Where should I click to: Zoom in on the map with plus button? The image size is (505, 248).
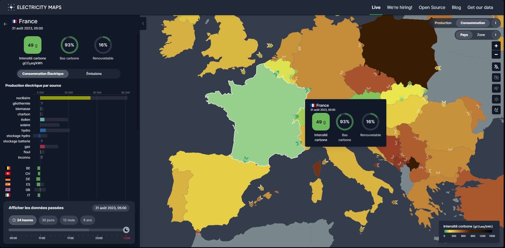[x=496, y=46]
